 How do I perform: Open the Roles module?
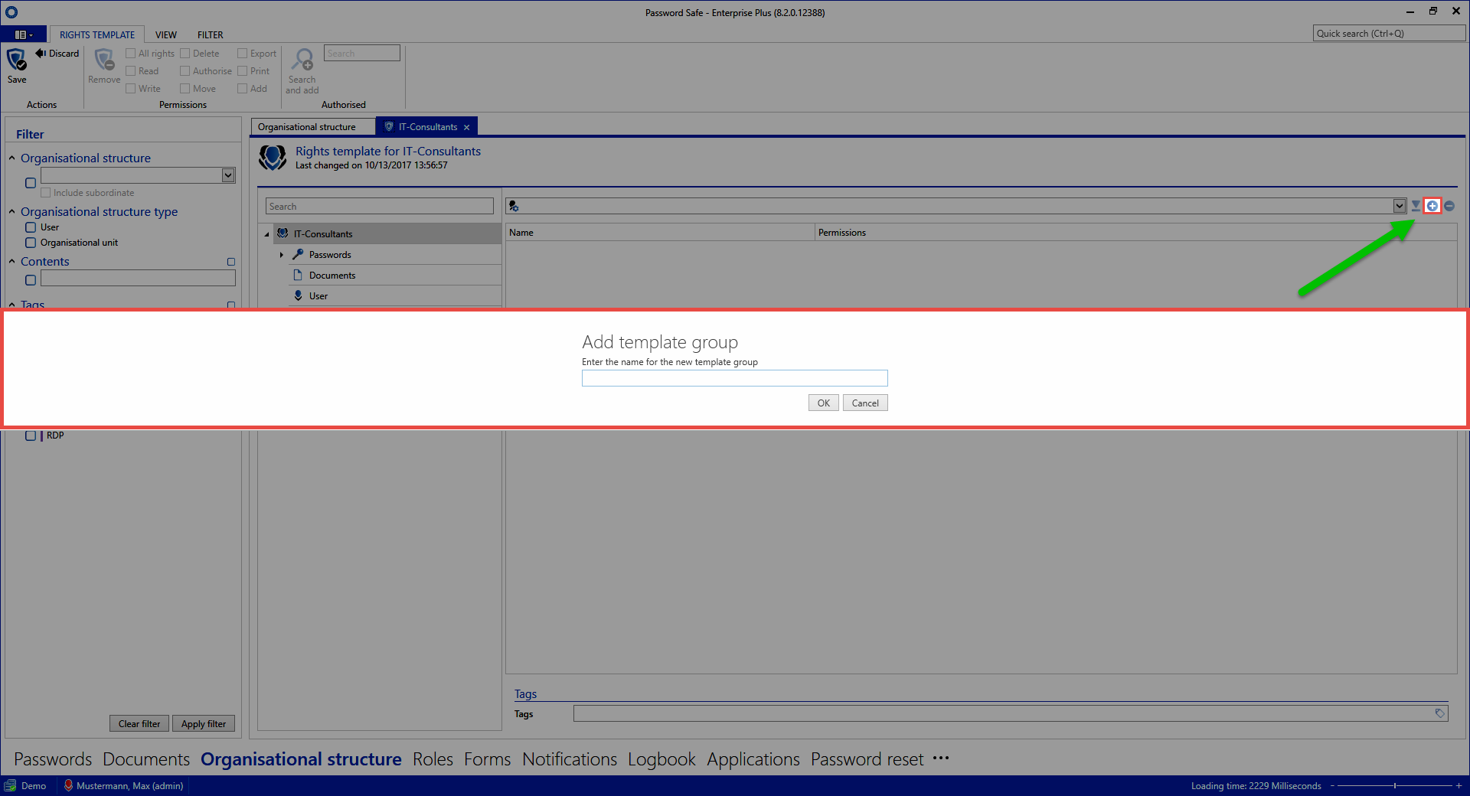[x=433, y=759]
